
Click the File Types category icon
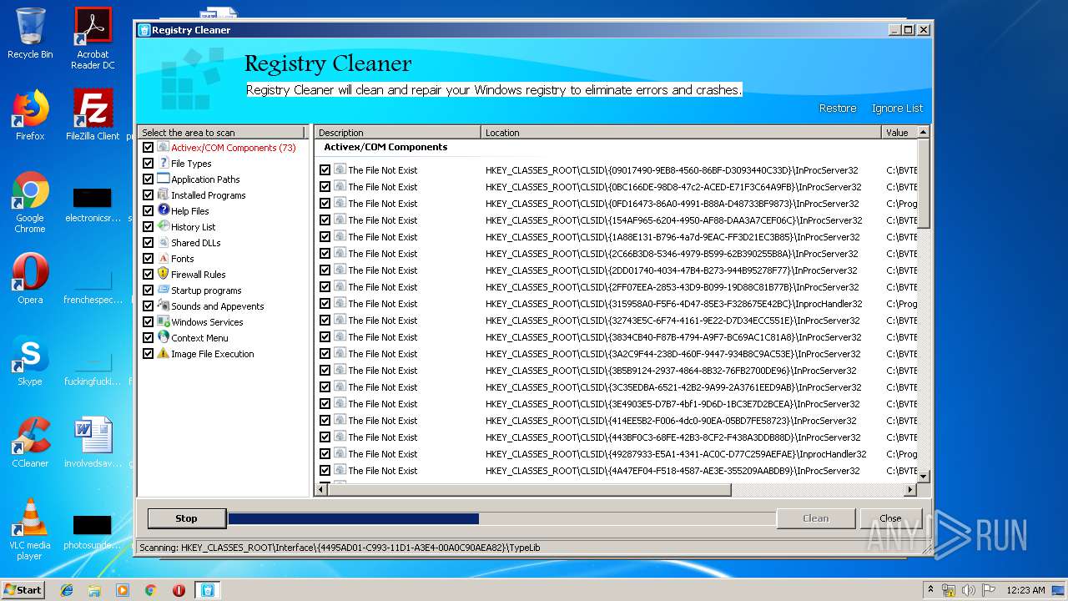[164, 164]
